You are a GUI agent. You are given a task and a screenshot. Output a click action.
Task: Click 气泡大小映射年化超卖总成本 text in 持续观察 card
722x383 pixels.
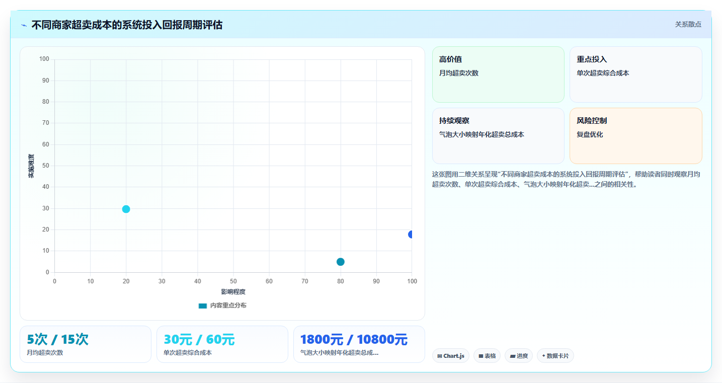pos(482,134)
